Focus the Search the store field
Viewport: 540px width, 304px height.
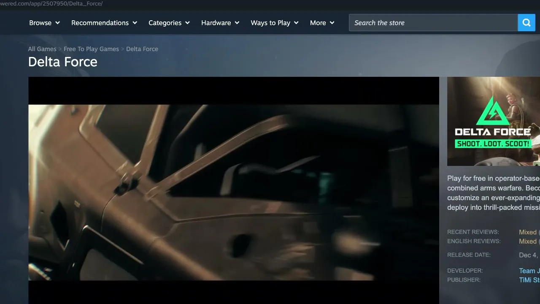(x=433, y=23)
